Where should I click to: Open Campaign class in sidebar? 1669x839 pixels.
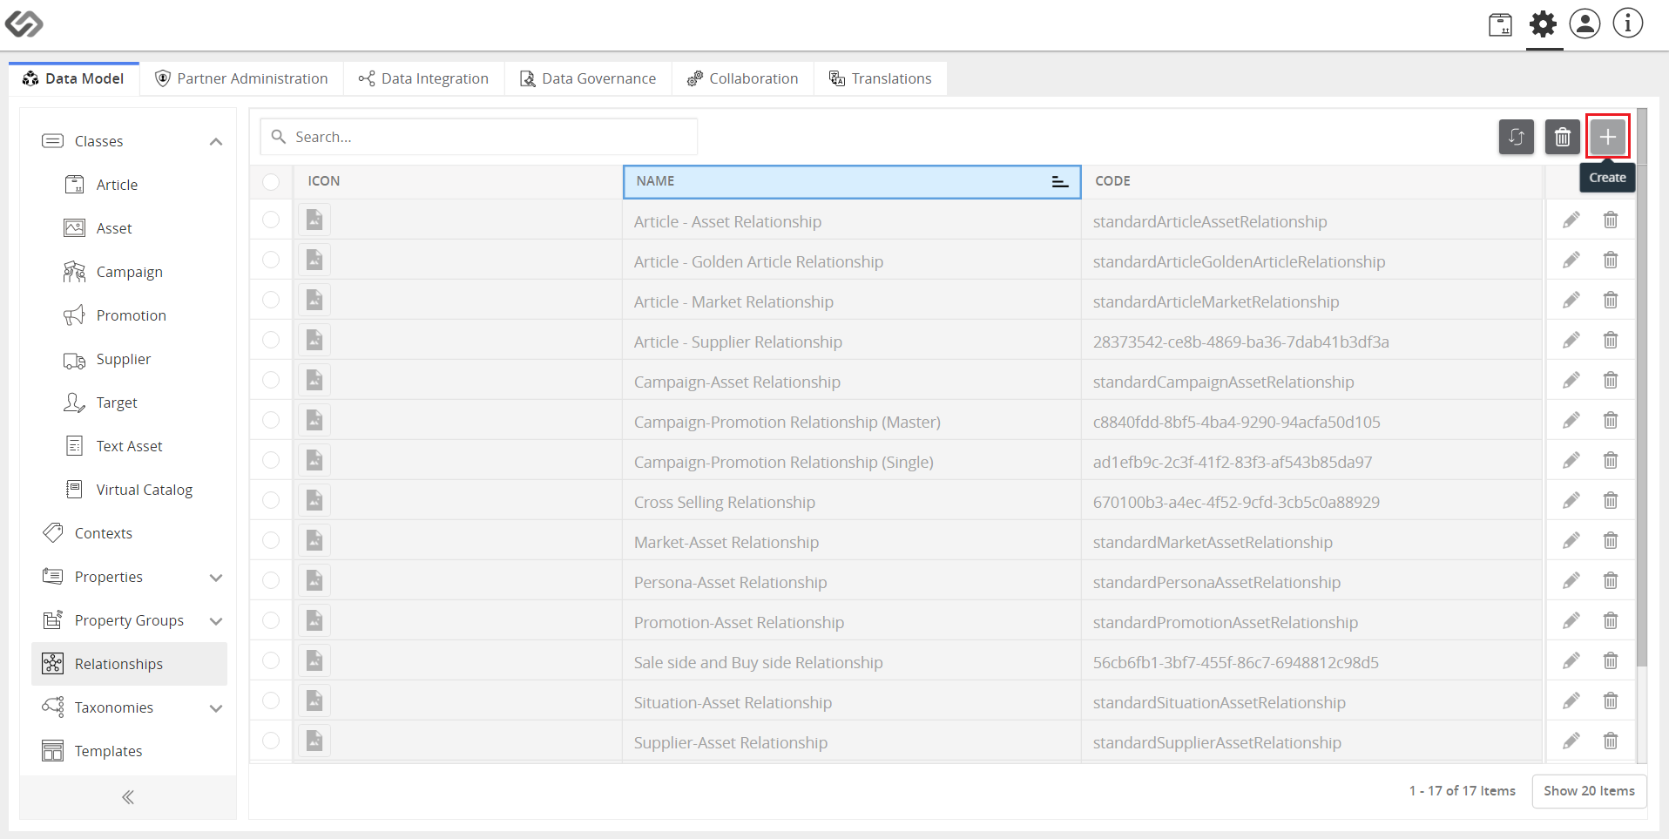point(129,272)
